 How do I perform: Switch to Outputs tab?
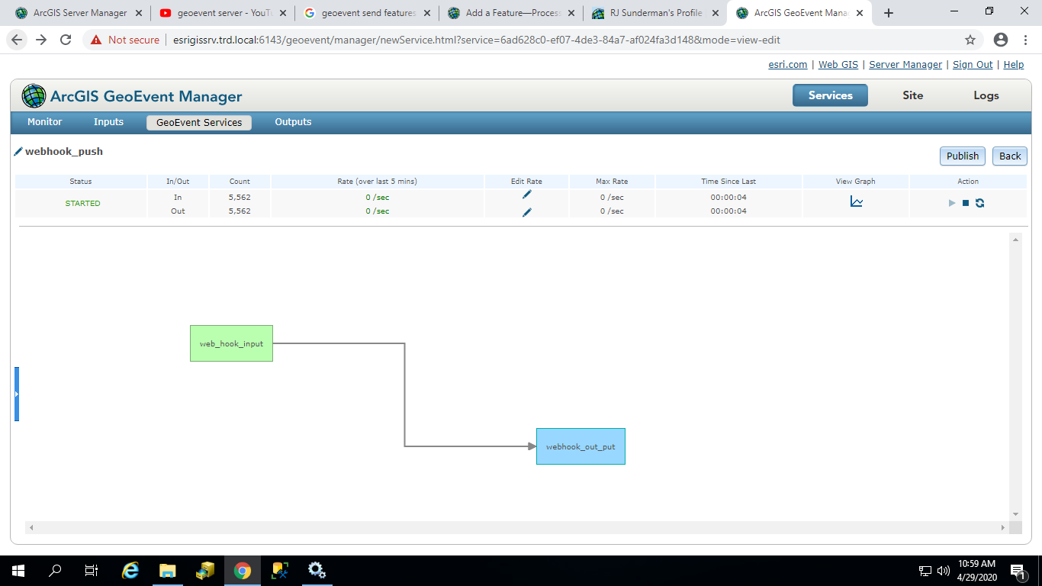[293, 122]
